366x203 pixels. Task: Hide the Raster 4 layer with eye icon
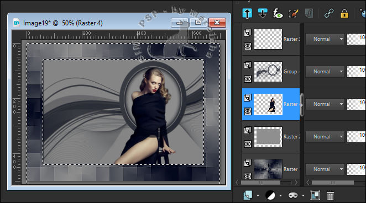pos(248,111)
